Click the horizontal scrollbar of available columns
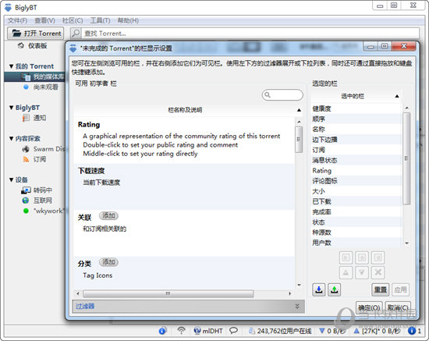 click(168, 293)
